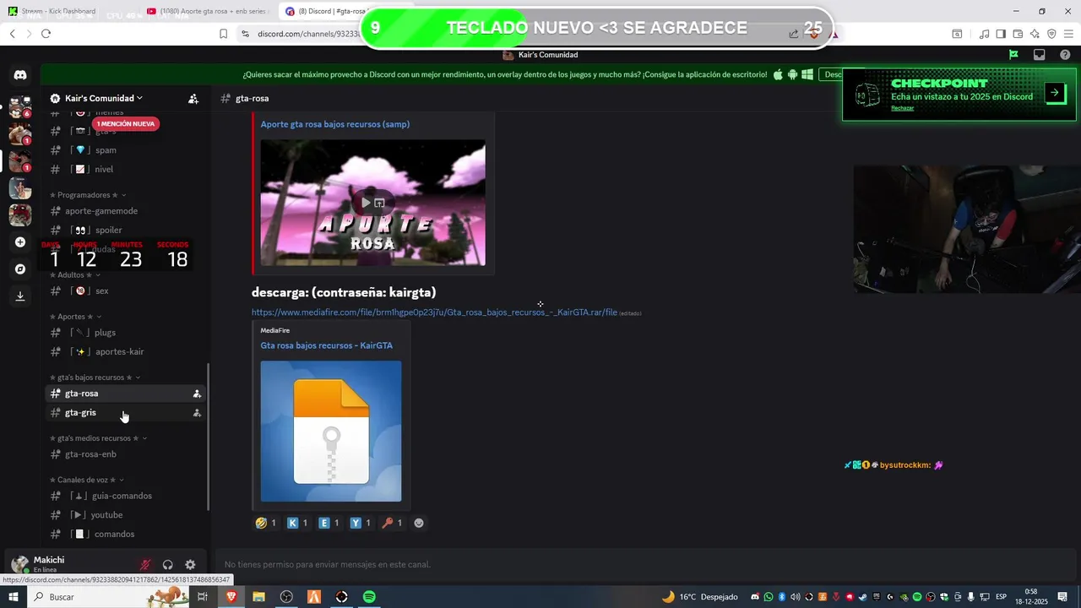Screen dimensions: 1081x608
Task: Open File Explorer from the taskbar
Action: 259,597
